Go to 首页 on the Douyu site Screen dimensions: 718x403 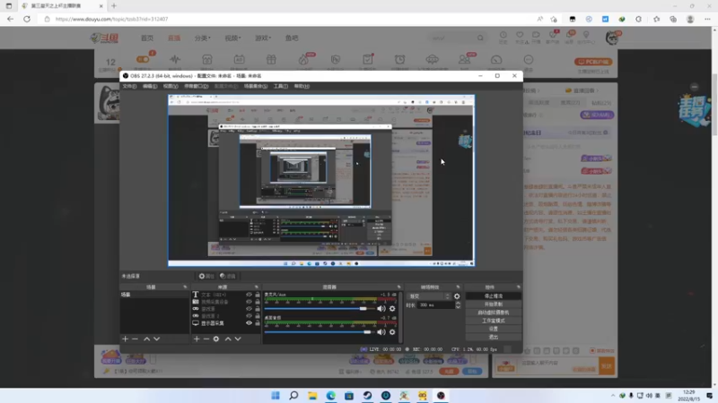click(x=147, y=38)
